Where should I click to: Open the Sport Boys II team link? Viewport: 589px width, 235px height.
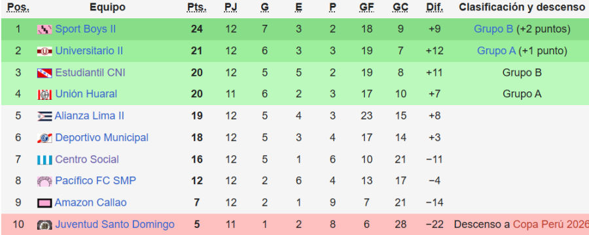[x=85, y=29]
